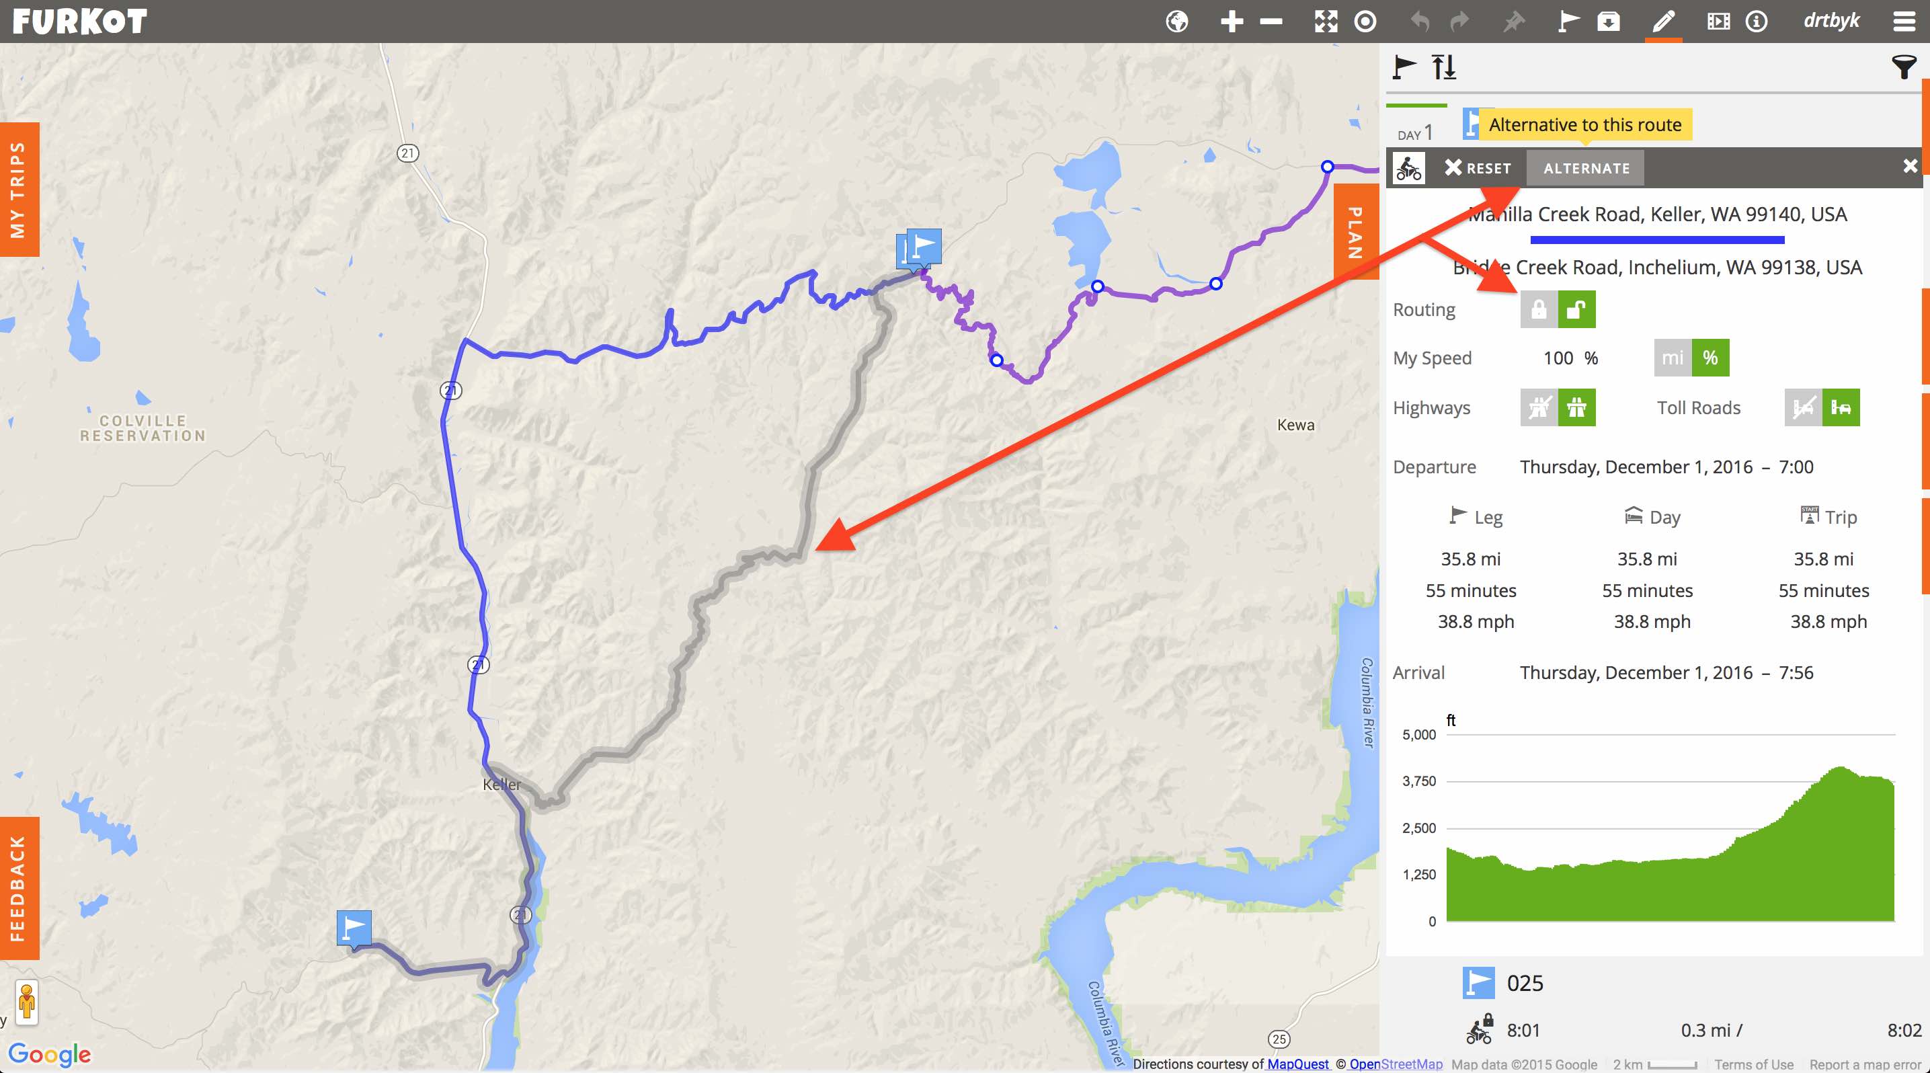Open the funnel filter icon

[x=1904, y=67]
